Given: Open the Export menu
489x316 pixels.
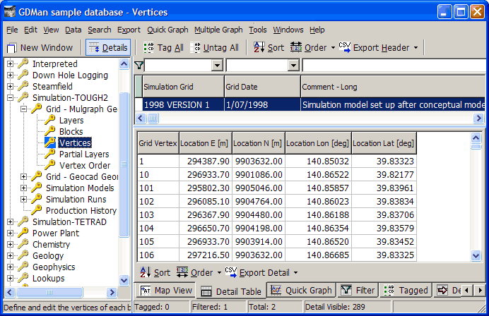Looking at the screenshot, I should click(129, 30).
